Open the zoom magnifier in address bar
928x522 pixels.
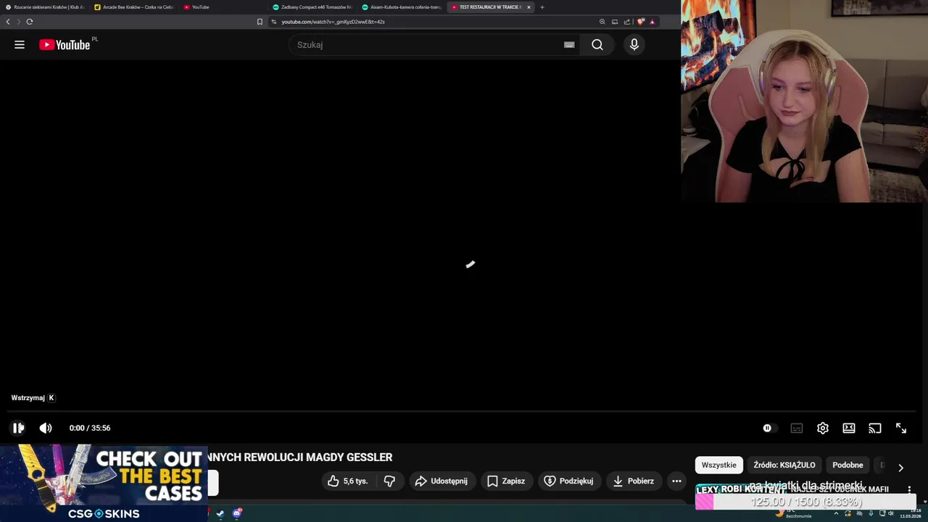point(602,22)
